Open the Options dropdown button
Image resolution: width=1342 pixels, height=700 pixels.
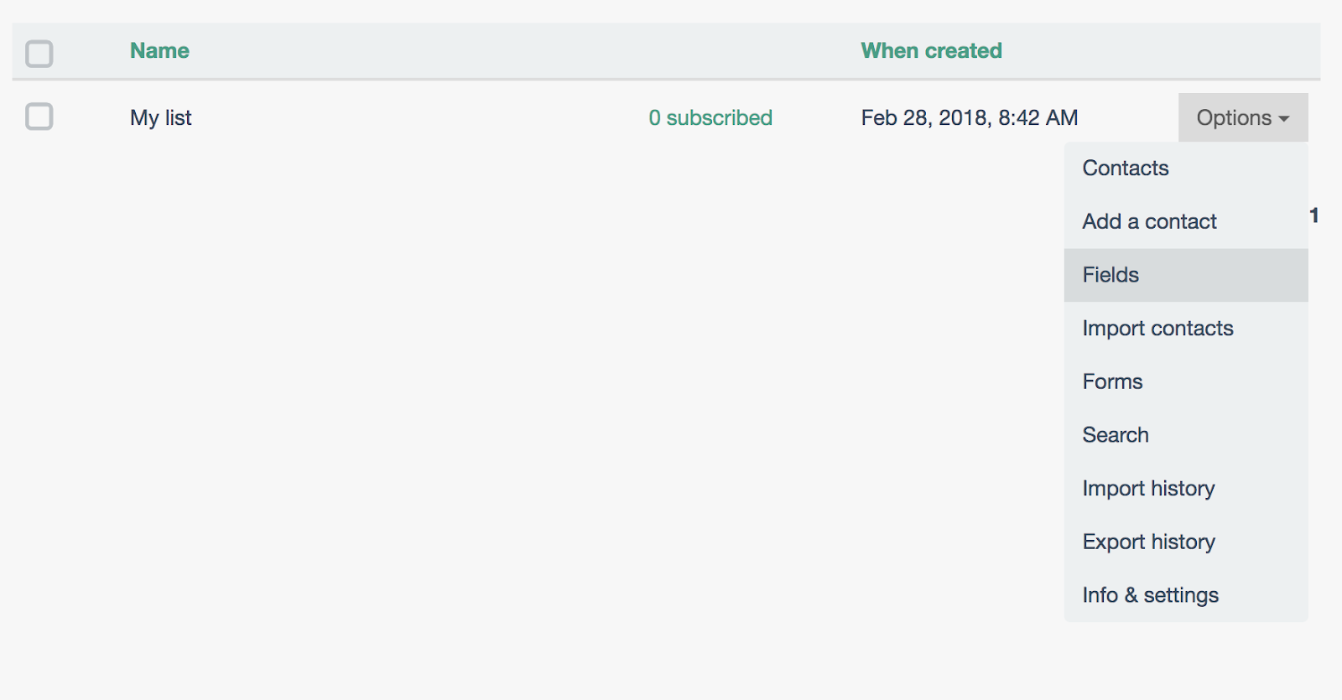pyautogui.click(x=1234, y=117)
